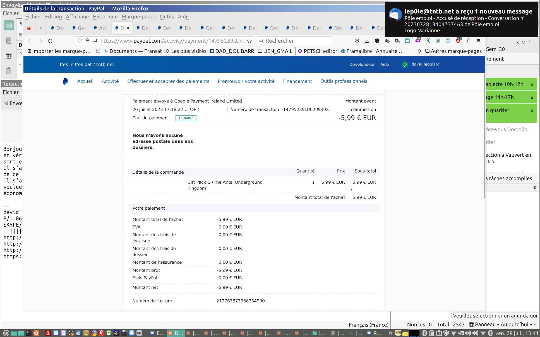Open the site security padlock info
The height and width of the screenshot is (337, 540).
click(x=87, y=41)
